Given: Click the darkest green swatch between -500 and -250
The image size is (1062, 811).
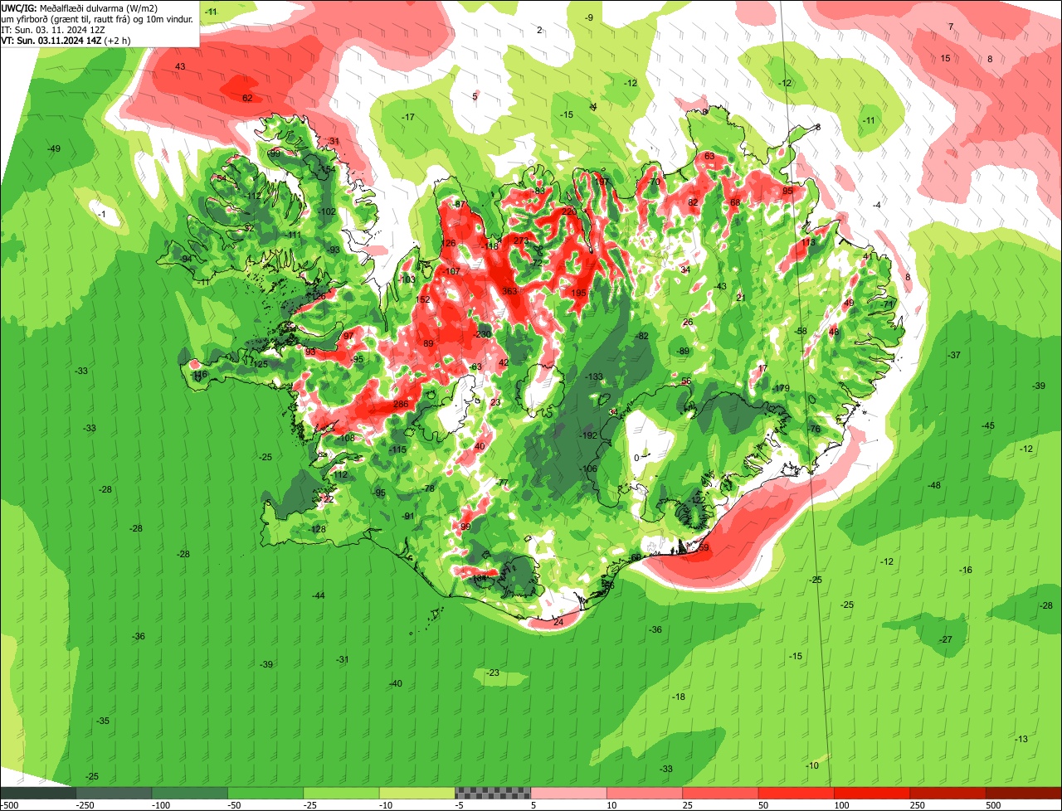Looking at the screenshot, I should click(38, 793).
